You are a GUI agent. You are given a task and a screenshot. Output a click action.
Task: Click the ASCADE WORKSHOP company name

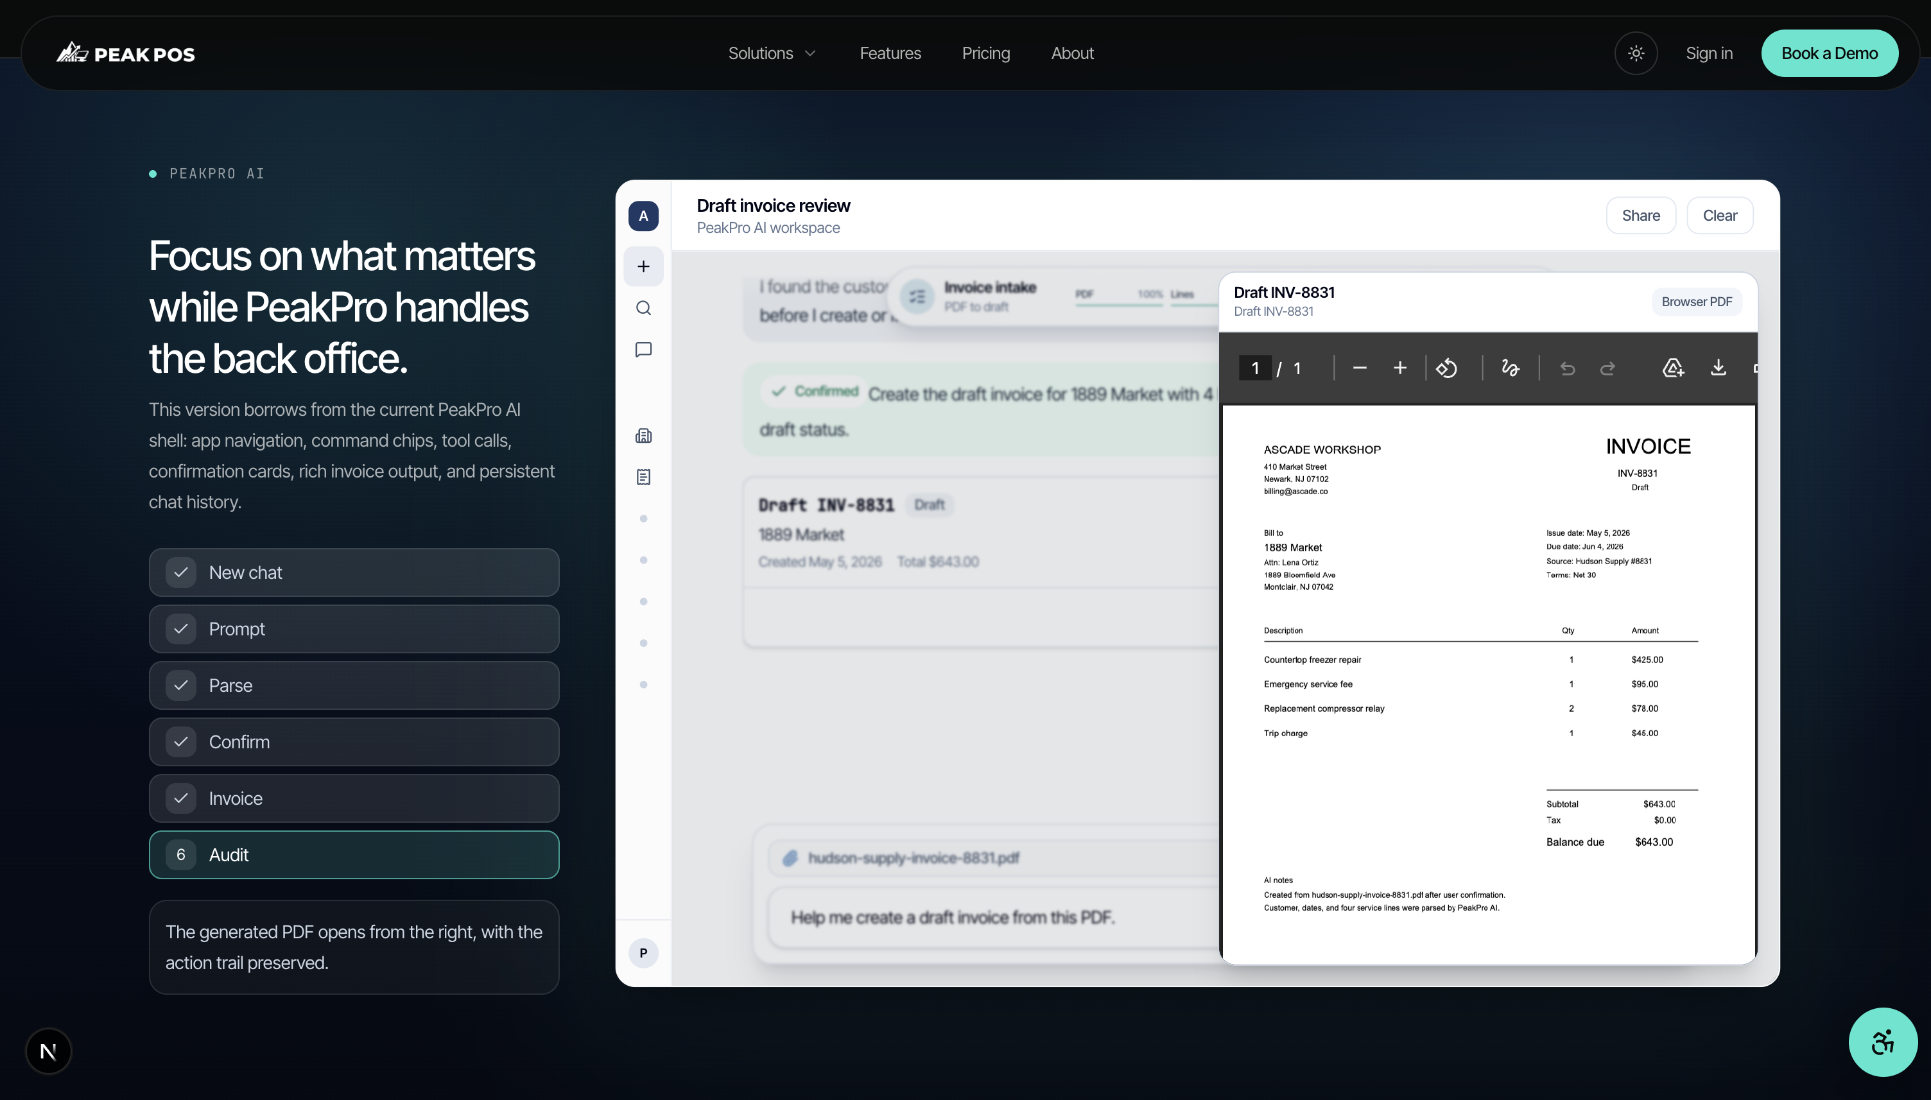click(1321, 449)
